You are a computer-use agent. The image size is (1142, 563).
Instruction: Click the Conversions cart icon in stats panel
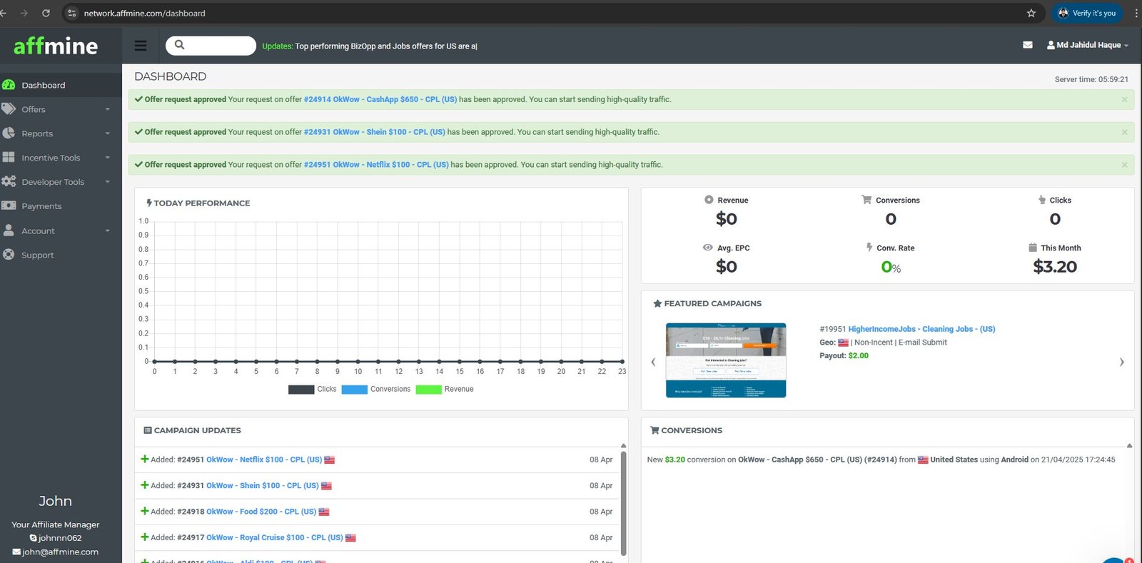866,200
